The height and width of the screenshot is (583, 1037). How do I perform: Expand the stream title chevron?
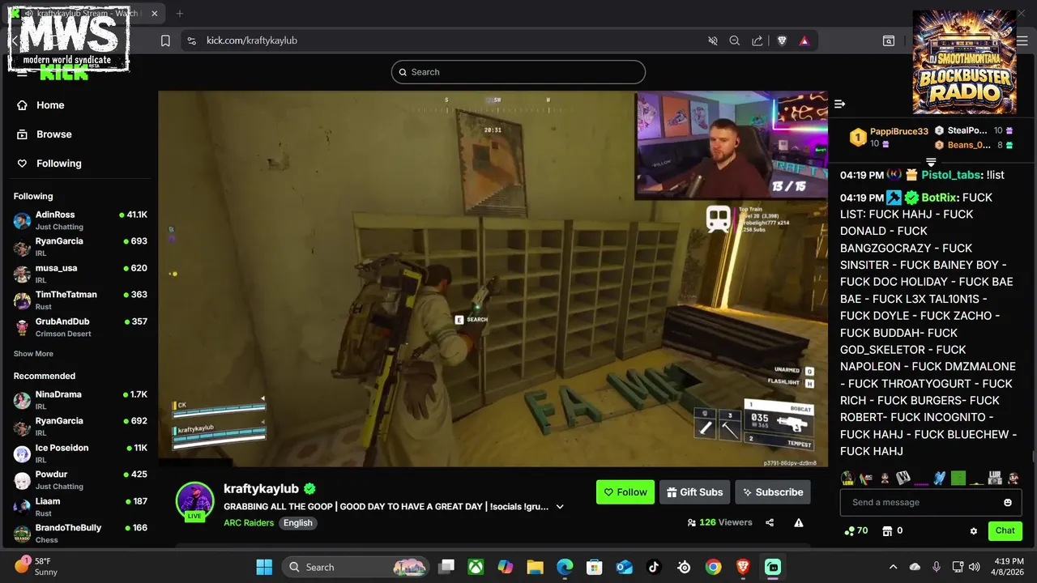tap(559, 507)
